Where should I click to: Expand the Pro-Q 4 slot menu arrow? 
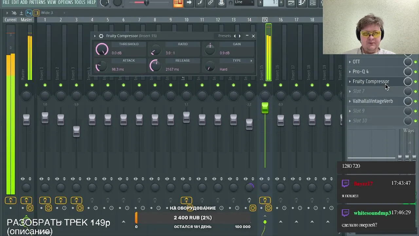click(350, 71)
